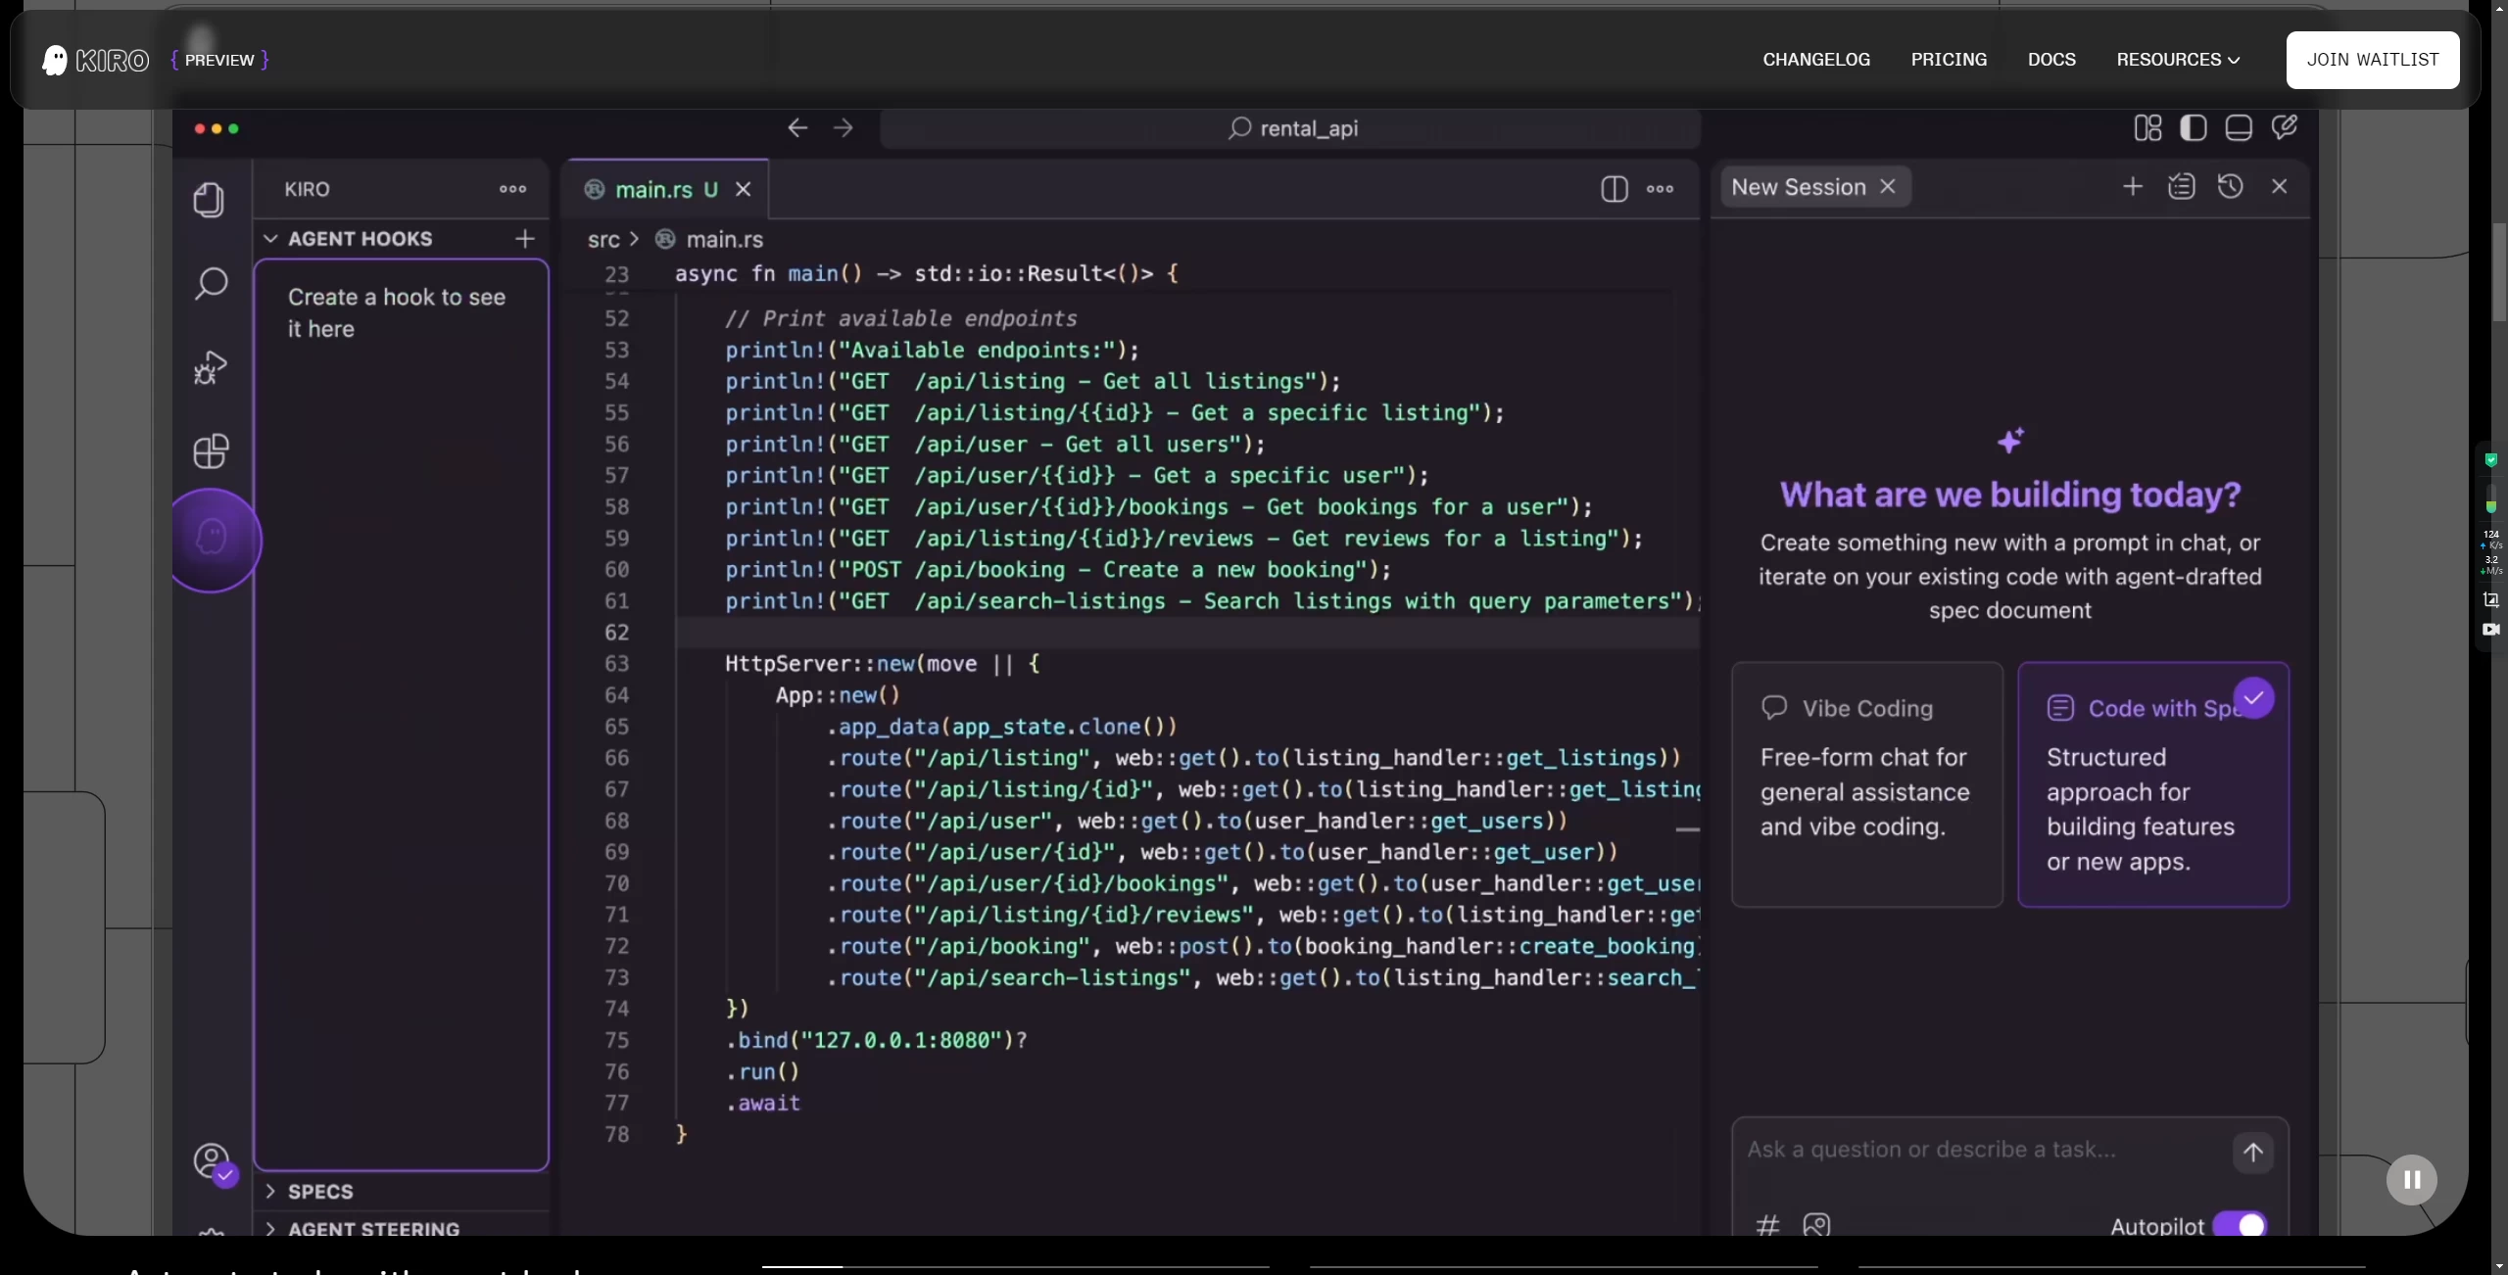Click the page vertical scrollbar thumb

[2499, 271]
